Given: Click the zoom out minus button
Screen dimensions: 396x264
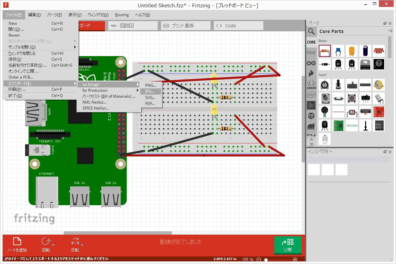Looking at the screenshot, I should [x=259, y=259].
